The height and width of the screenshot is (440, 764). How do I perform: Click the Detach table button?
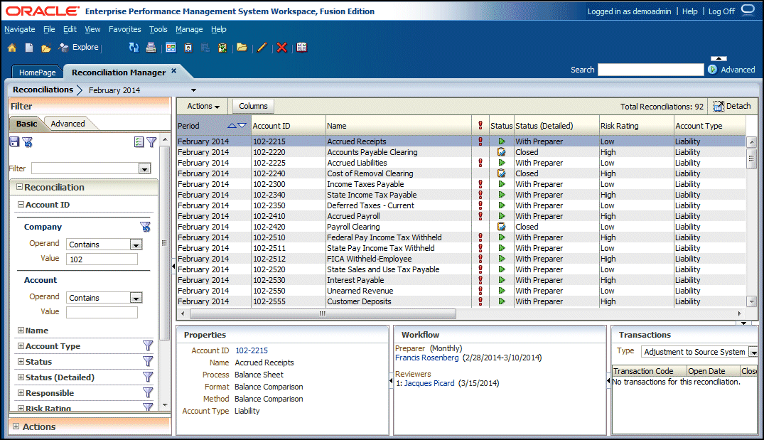click(731, 106)
